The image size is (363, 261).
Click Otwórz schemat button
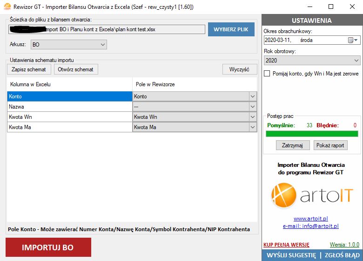75,69
